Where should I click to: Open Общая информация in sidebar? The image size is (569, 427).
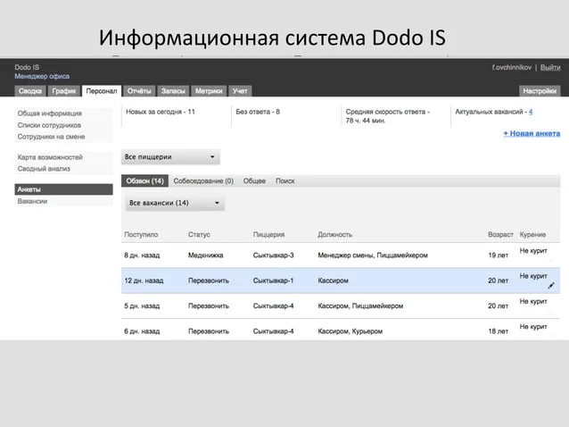coord(50,113)
